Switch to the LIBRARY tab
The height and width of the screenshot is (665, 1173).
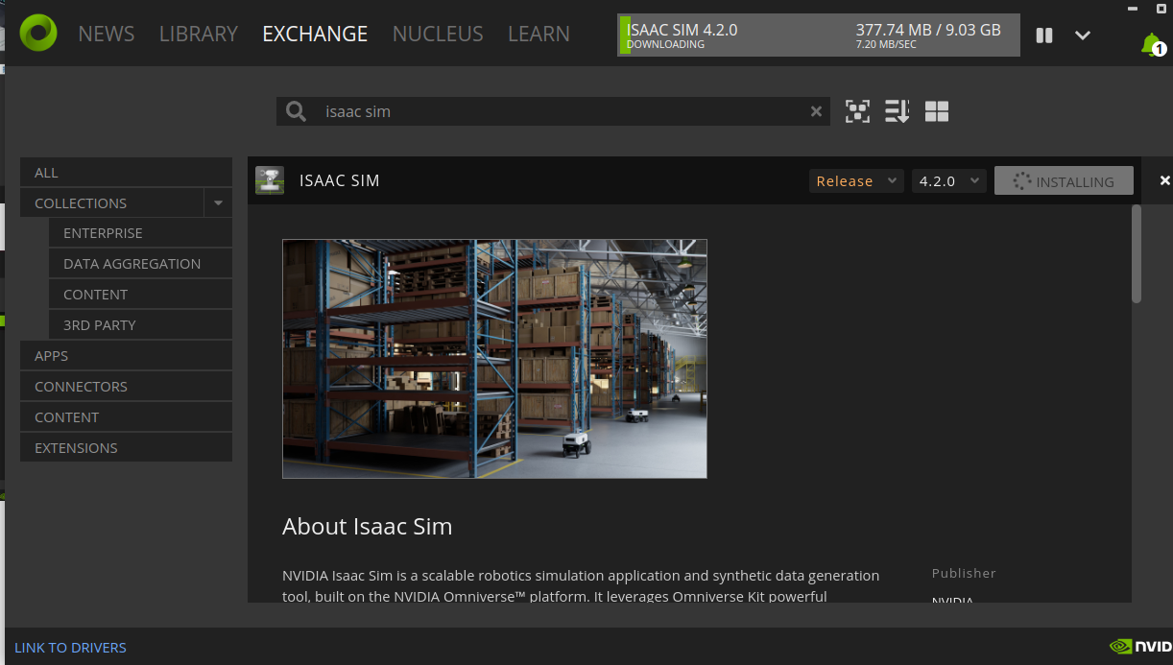click(198, 34)
